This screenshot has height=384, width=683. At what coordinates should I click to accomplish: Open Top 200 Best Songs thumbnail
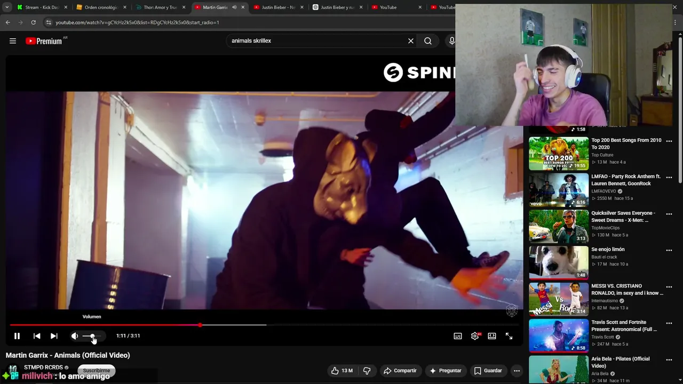pos(559,154)
